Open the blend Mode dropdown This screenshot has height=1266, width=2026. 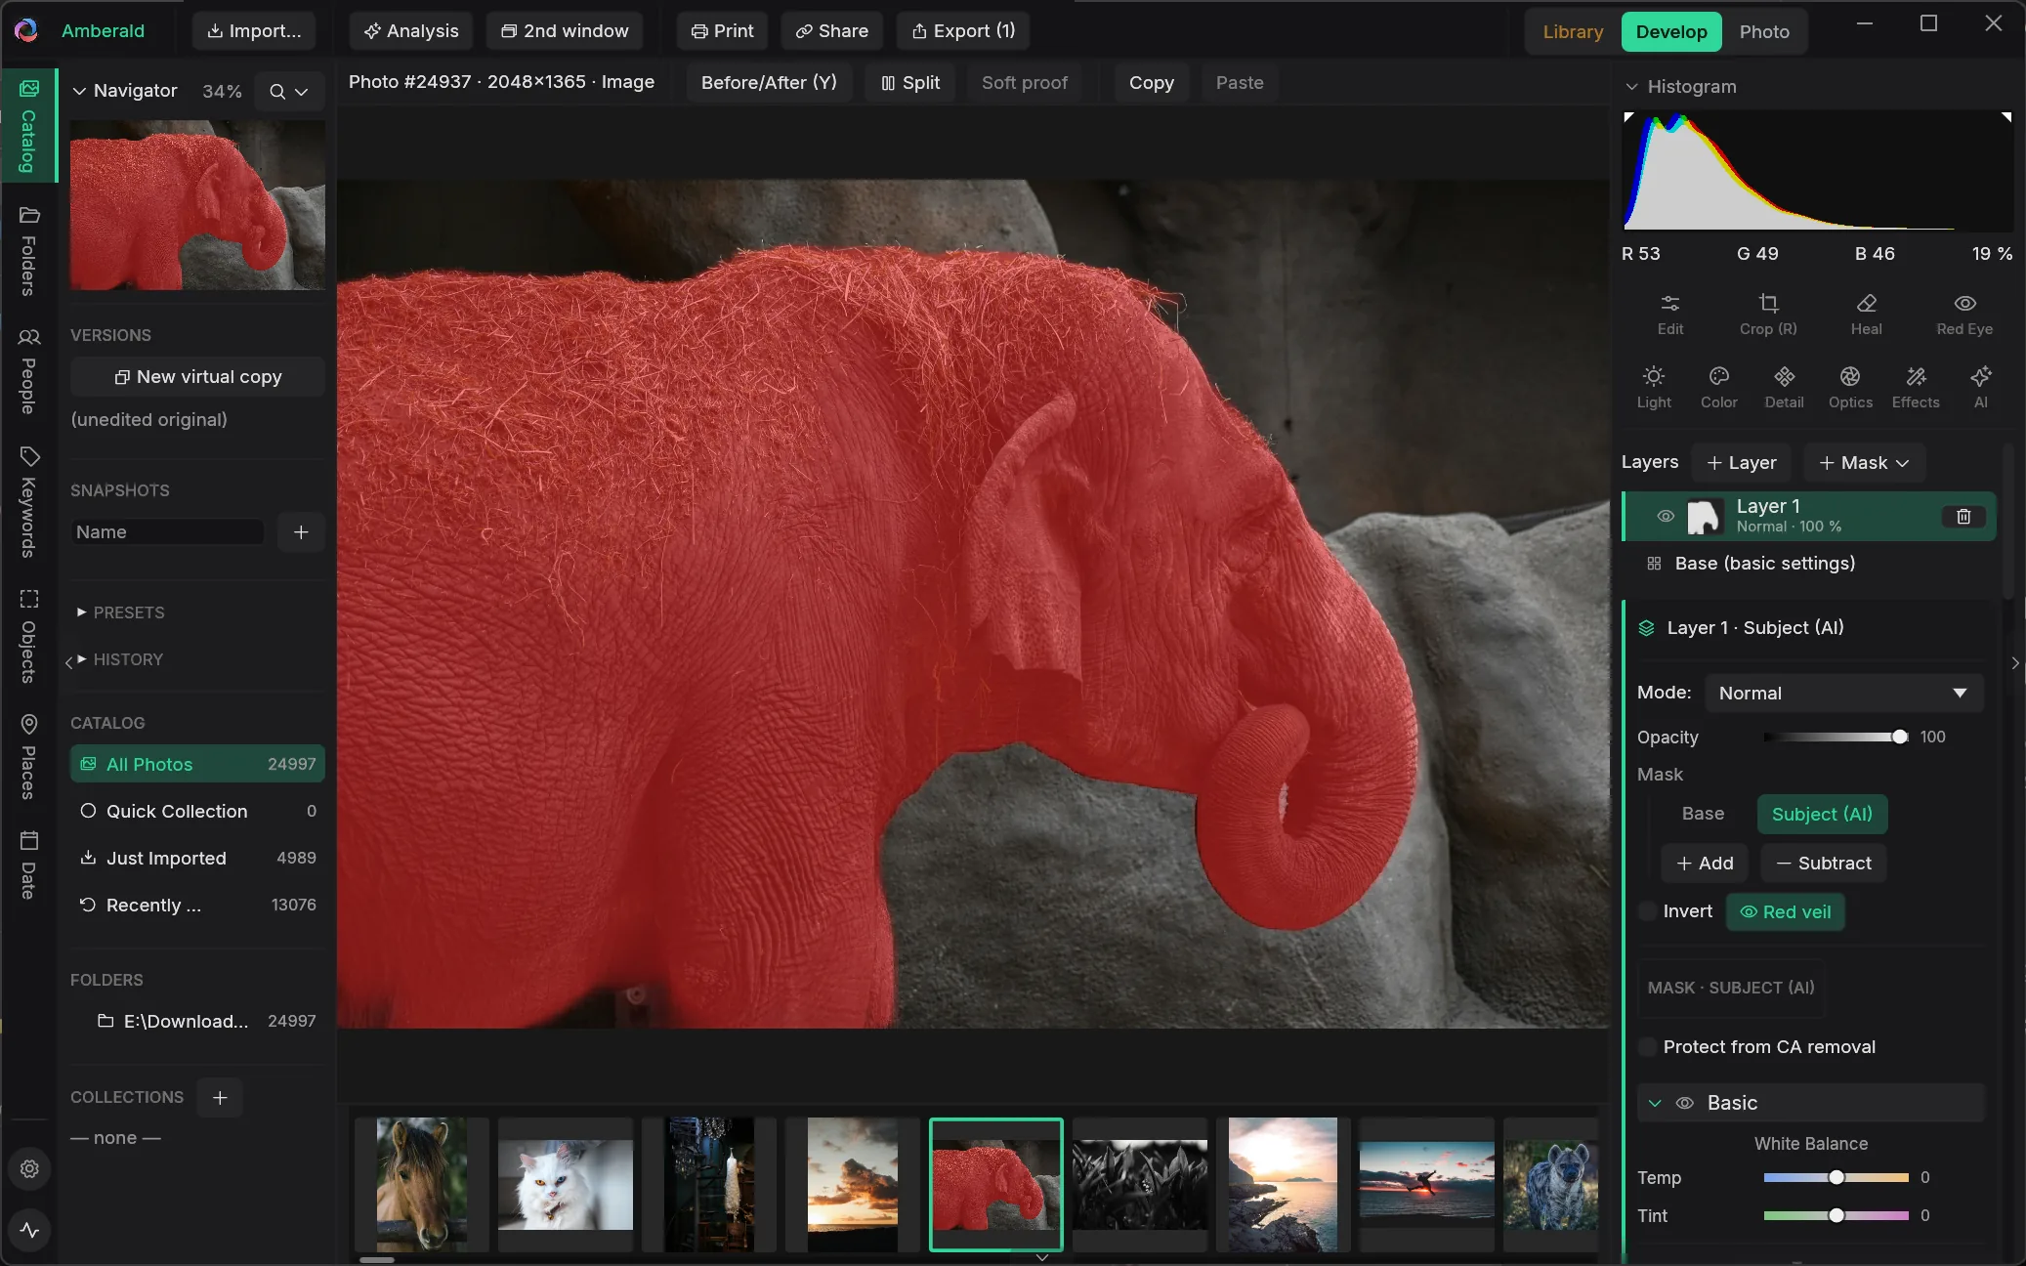tap(1844, 693)
